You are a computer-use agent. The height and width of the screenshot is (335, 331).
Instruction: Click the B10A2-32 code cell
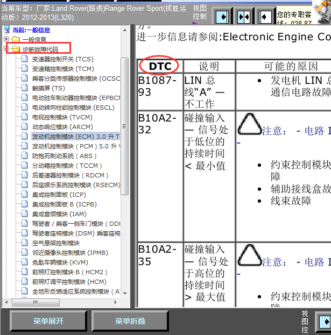point(160,176)
